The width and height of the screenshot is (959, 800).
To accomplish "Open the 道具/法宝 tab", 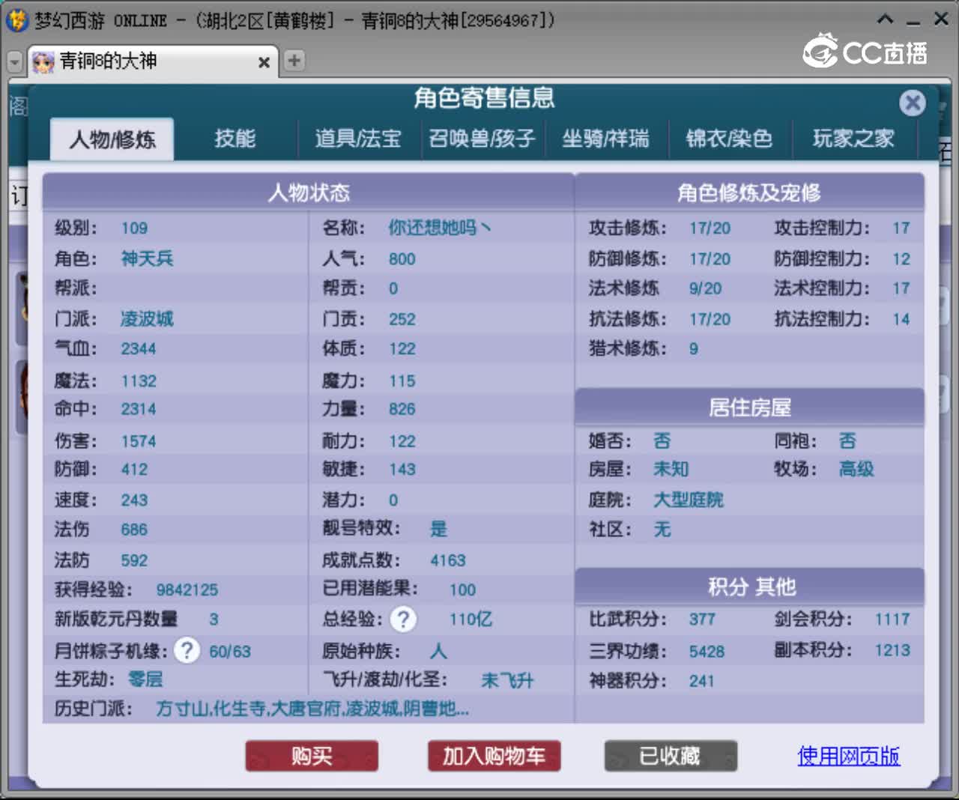I will 358,139.
